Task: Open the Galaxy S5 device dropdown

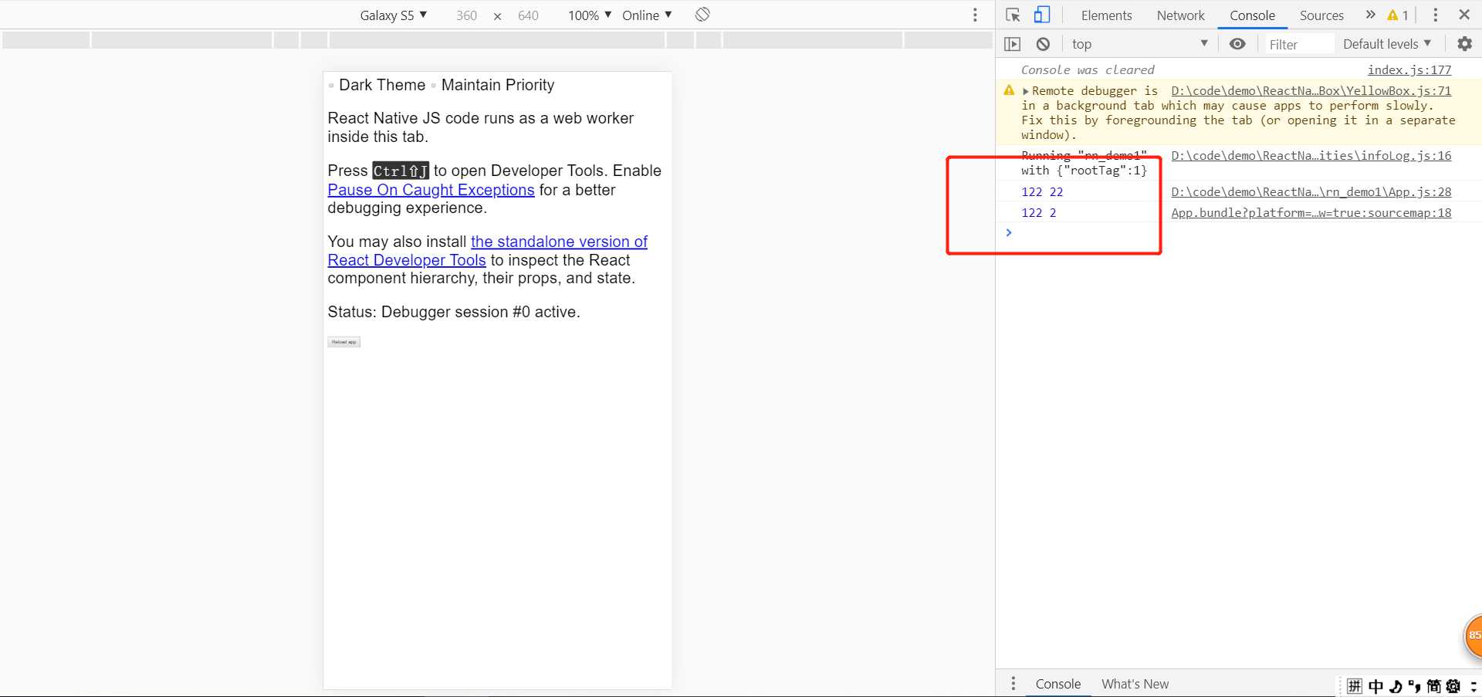Action: (394, 15)
